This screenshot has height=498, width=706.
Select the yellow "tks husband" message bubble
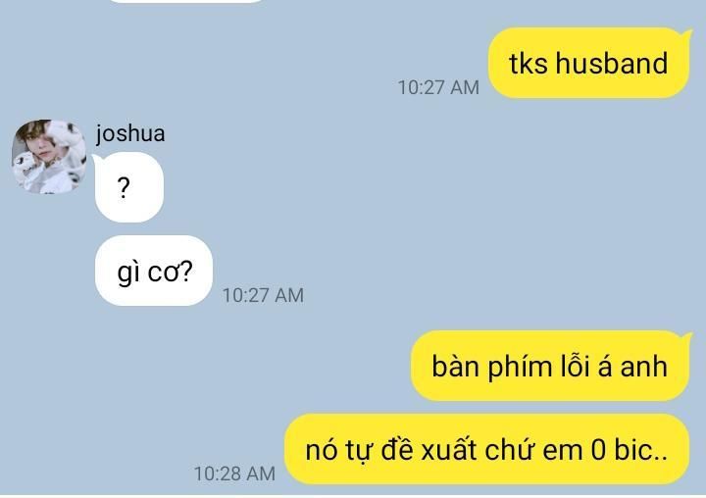[589, 63]
